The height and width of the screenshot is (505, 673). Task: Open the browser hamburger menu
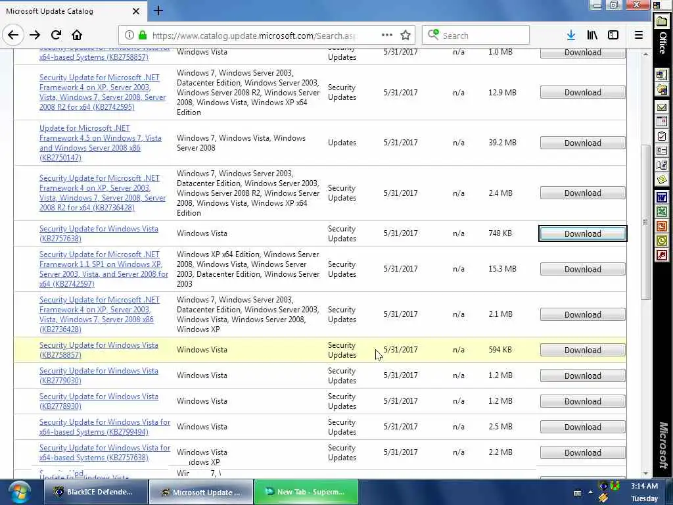(639, 36)
